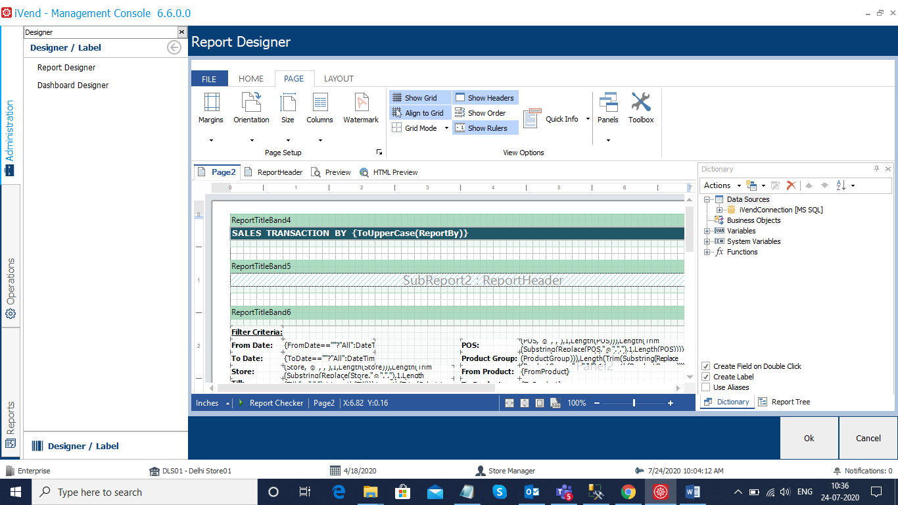Click the Dictionary edit item icon
The height and width of the screenshot is (505, 898).
point(776,185)
